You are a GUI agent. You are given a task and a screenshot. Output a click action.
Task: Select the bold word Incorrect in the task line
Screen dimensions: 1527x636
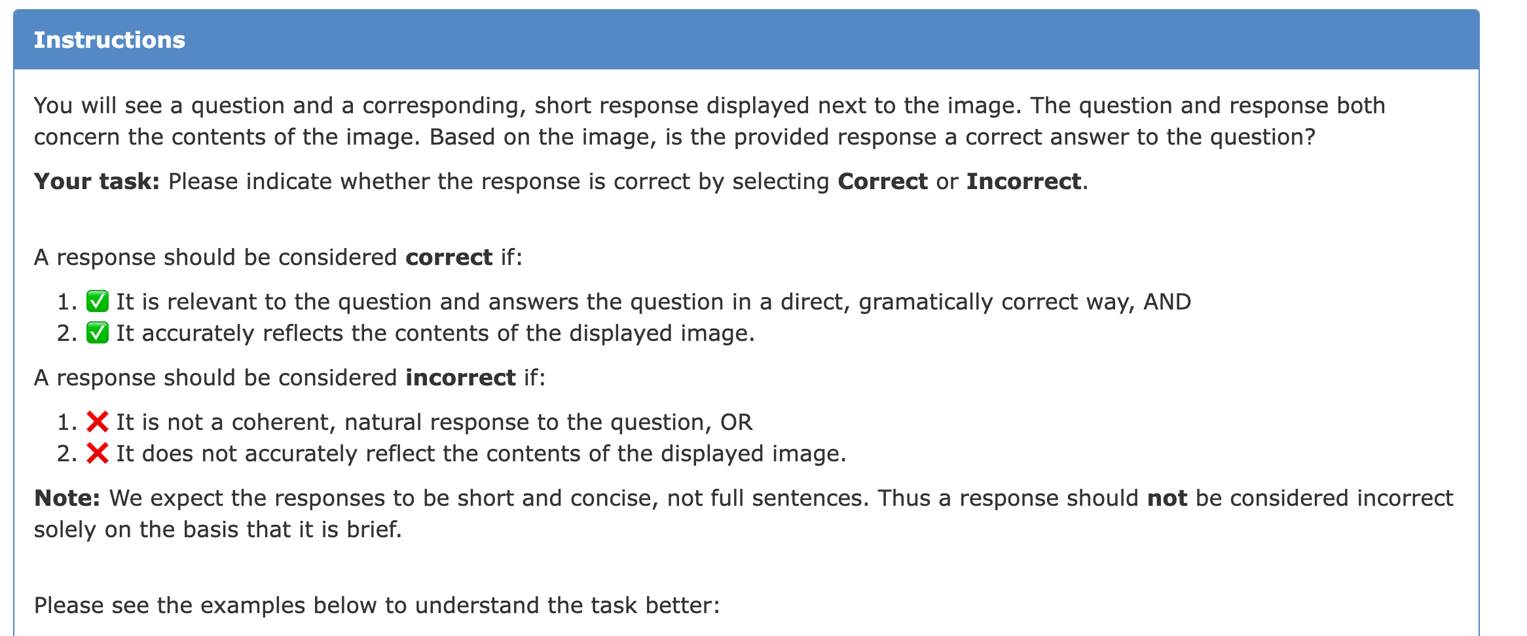pos(1023,181)
